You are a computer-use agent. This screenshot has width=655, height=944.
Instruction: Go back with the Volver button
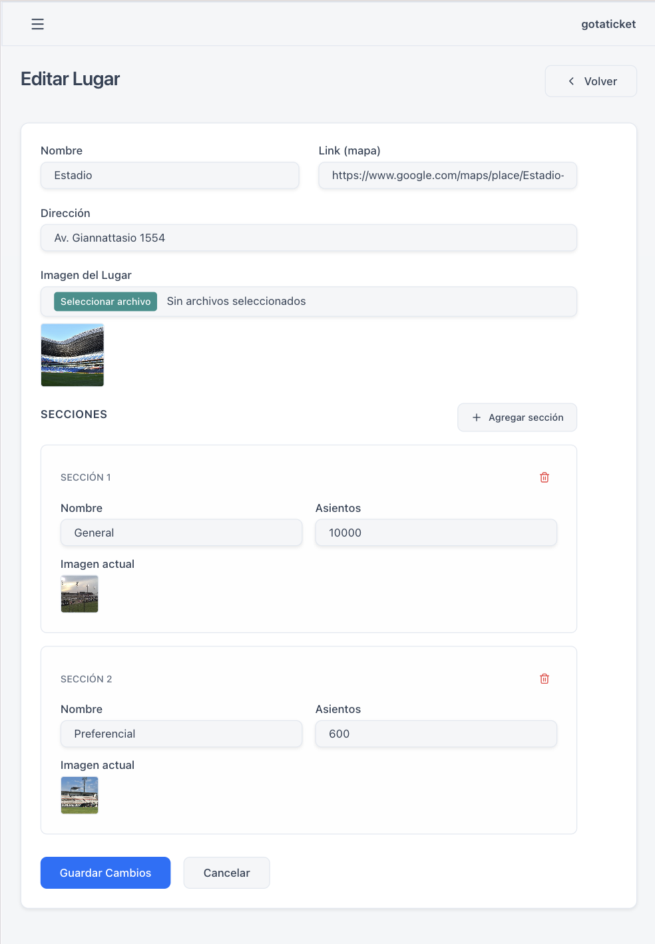[591, 81]
